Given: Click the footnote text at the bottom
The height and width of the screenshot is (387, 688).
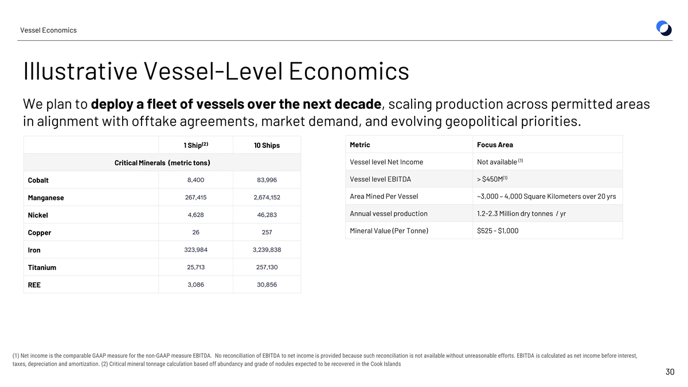Looking at the screenshot, I should pyautogui.click(x=324, y=360).
